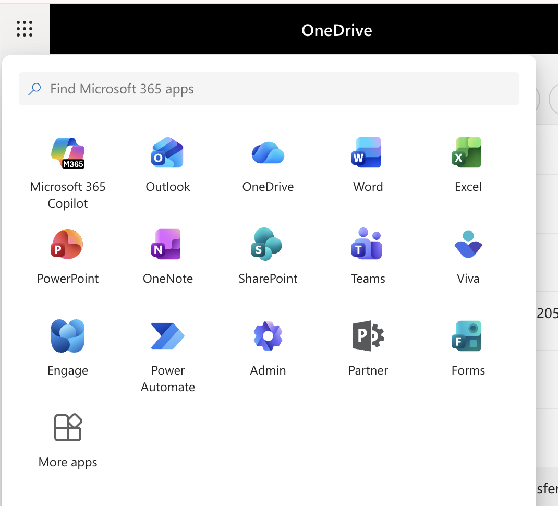
Task: Launch Viva app
Action: coord(468,245)
